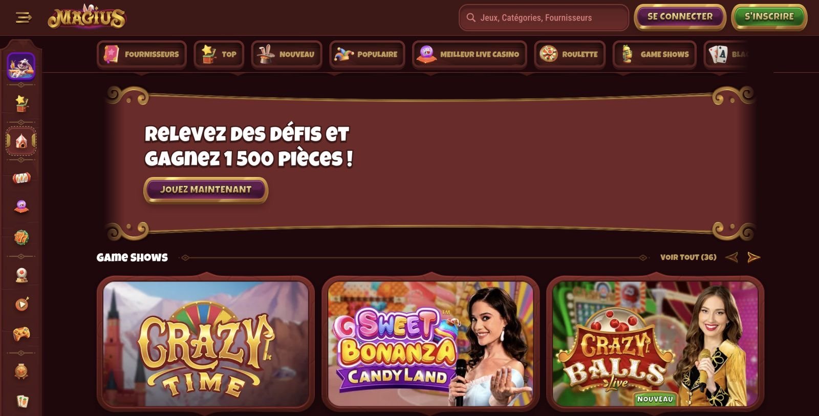Open Voir Tout (36) link
Image resolution: width=819 pixels, height=416 pixels.
(688, 257)
